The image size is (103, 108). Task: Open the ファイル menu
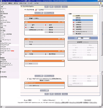pyautogui.click(x=4, y=3)
